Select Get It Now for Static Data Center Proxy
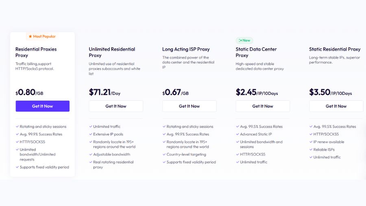 coord(263,106)
